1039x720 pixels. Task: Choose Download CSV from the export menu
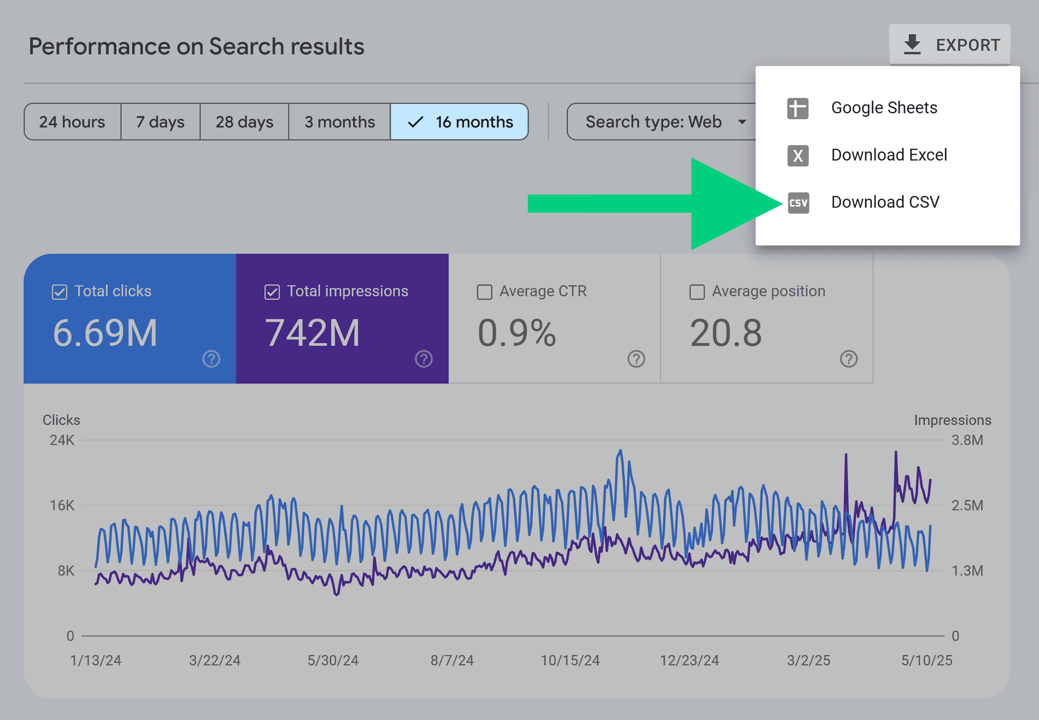(x=885, y=202)
